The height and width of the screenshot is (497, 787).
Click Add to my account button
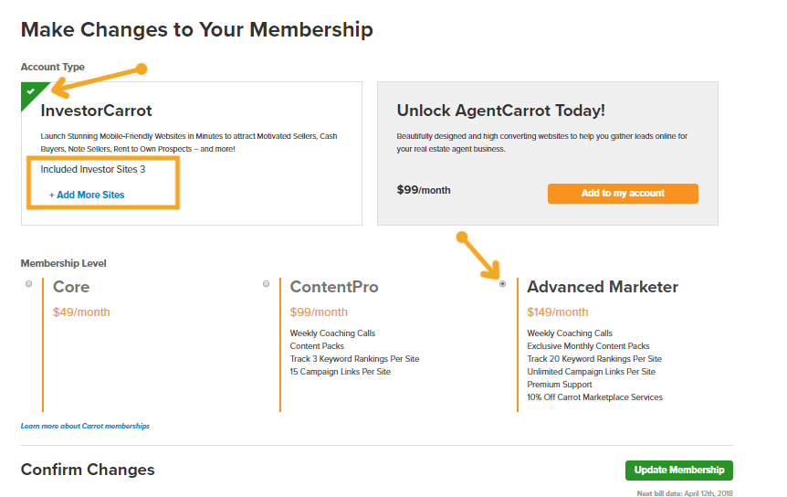[623, 194]
